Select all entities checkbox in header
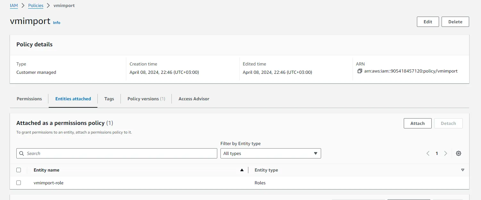This screenshot has width=481, height=200. pos(19,170)
